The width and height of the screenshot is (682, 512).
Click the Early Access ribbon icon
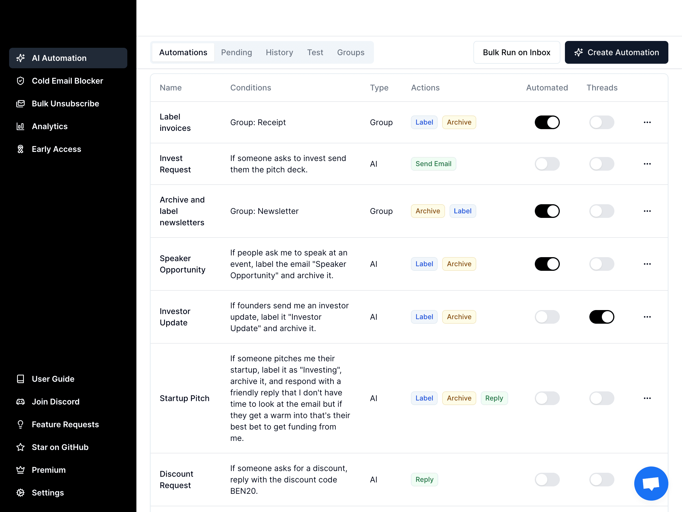20,149
